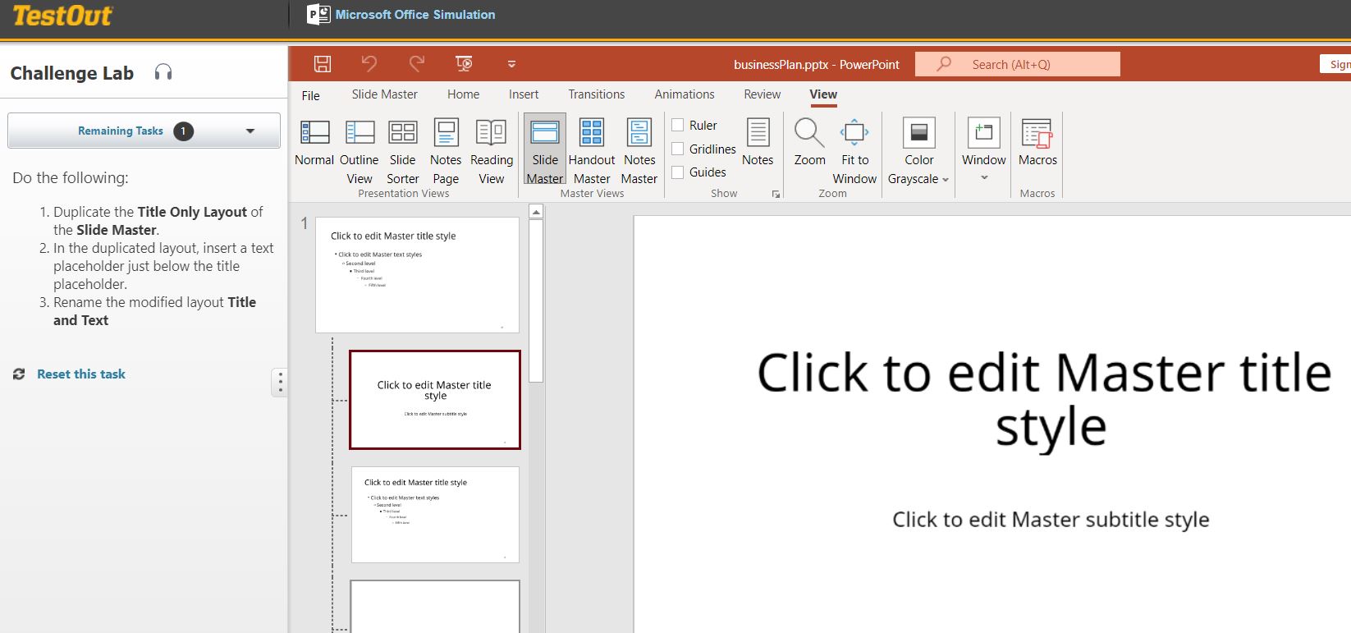Click the Remaining Tasks count badge
1351x633 pixels.
[x=183, y=131]
